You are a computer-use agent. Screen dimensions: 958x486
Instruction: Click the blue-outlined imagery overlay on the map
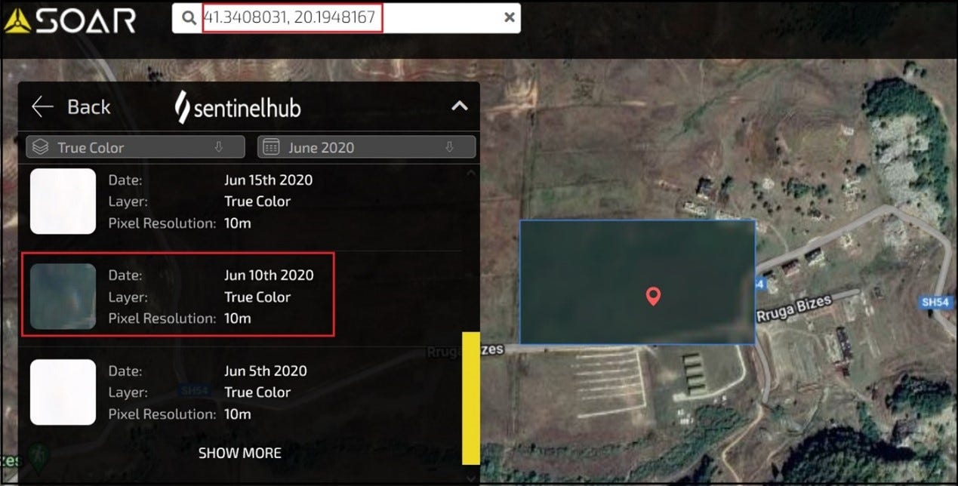(x=637, y=282)
